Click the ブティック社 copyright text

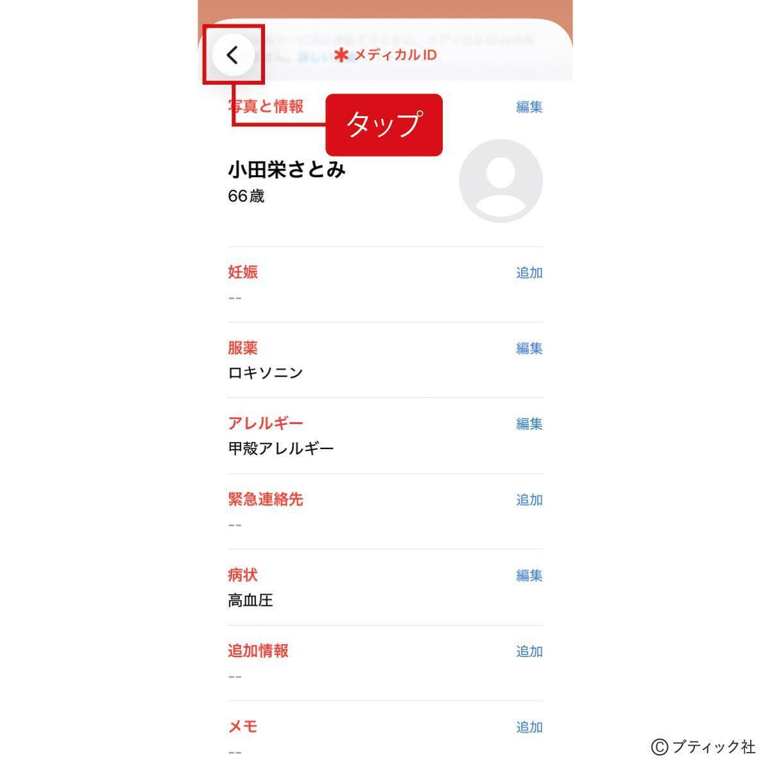703,748
